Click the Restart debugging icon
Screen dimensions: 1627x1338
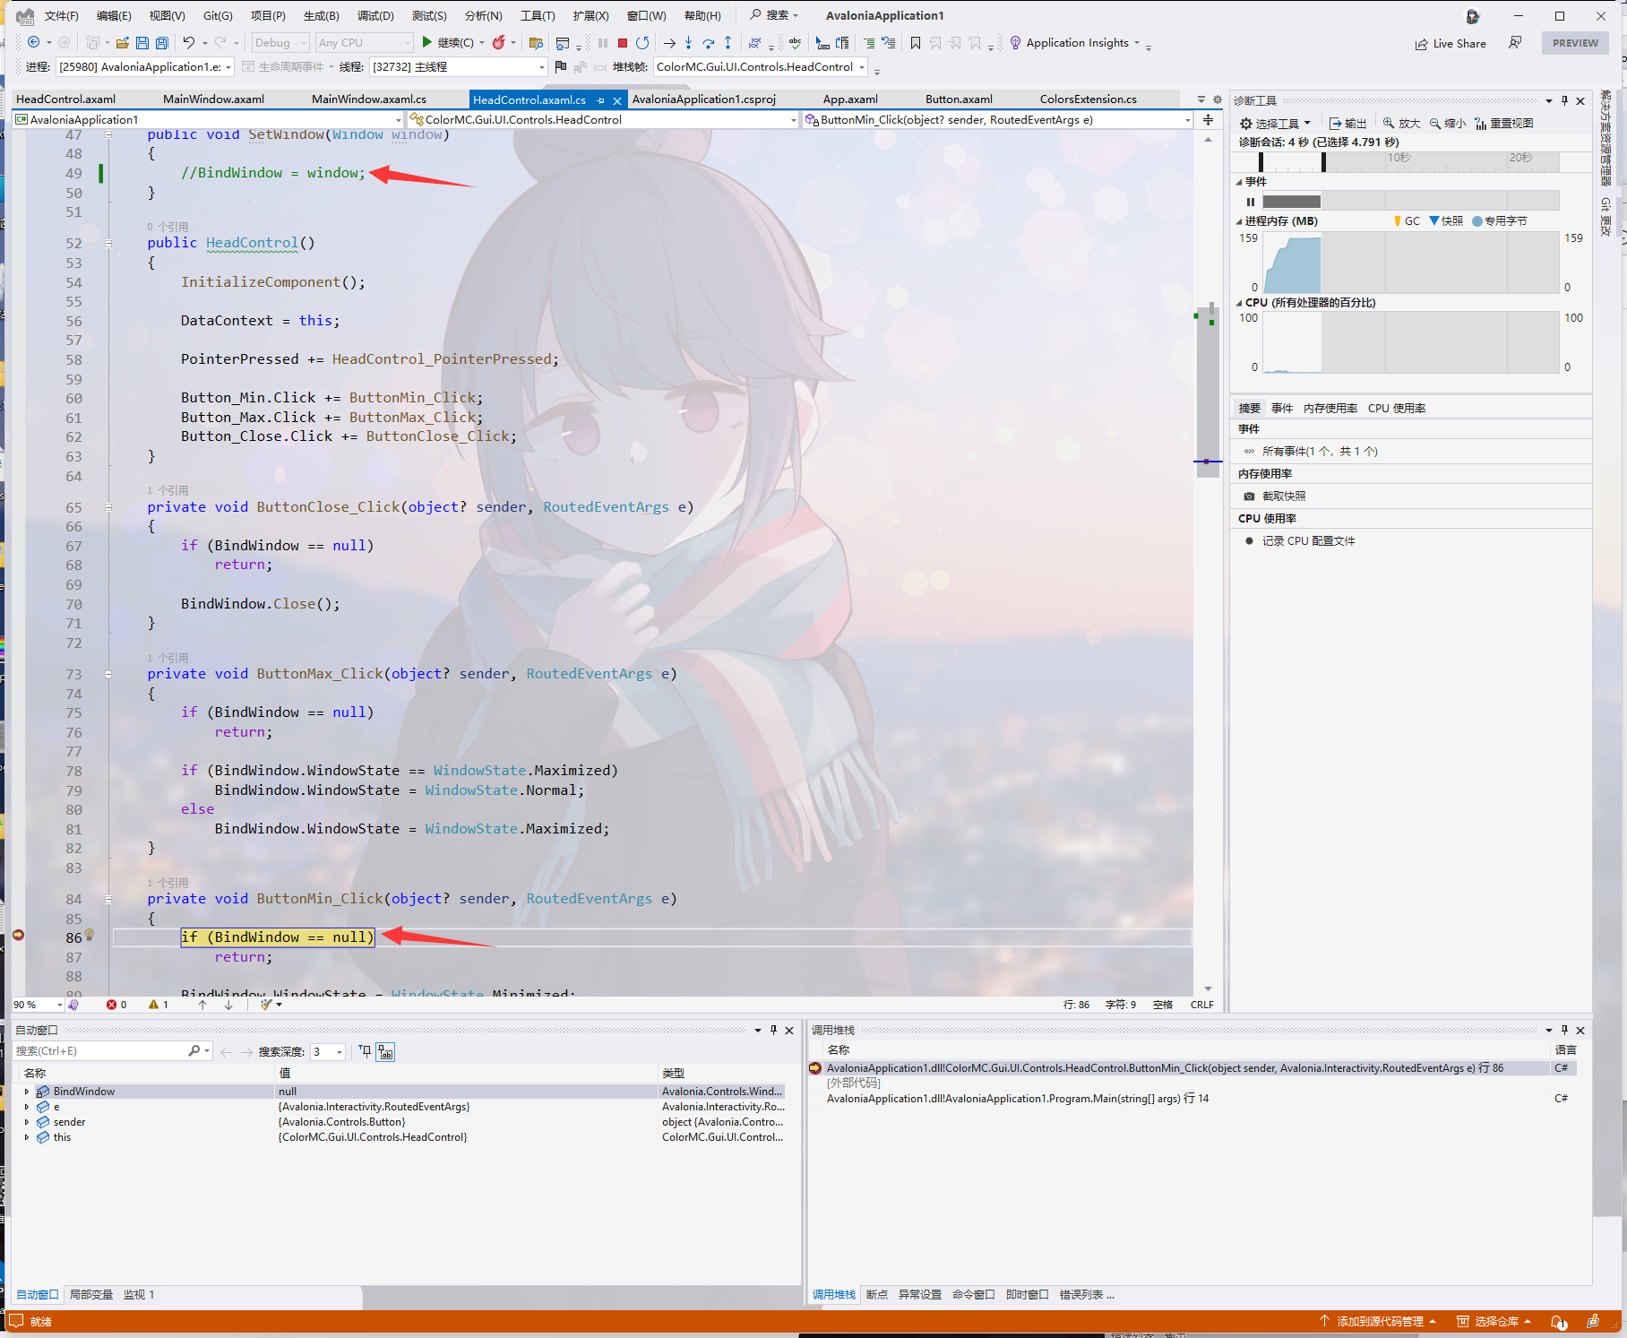643,42
